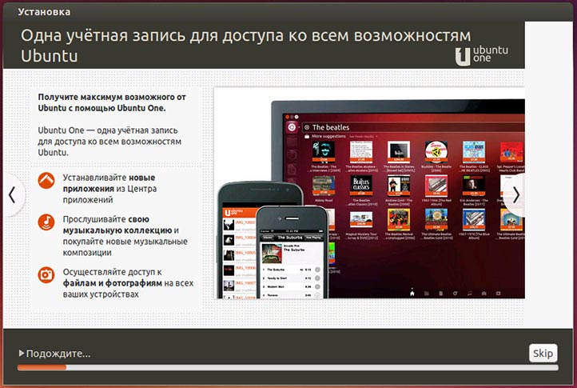Advance to the next slide arrow
577x388 pixels.
click(x=515, y=195)
